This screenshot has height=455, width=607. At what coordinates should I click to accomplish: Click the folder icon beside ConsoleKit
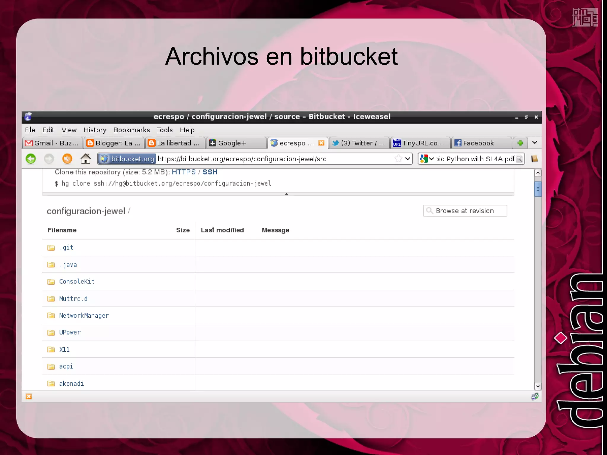pyautogui.click(x=51, y=282)
